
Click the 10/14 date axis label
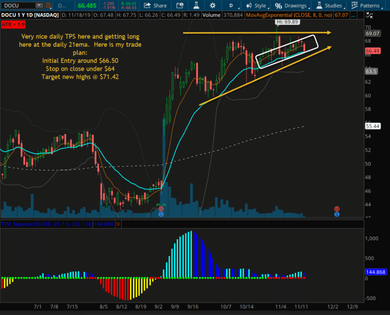(246, 307)
